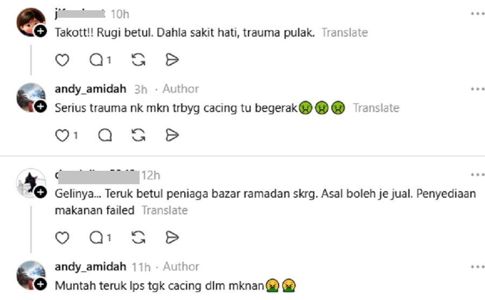Open replies on the 'Gelinya...' comment

(100, 238)
